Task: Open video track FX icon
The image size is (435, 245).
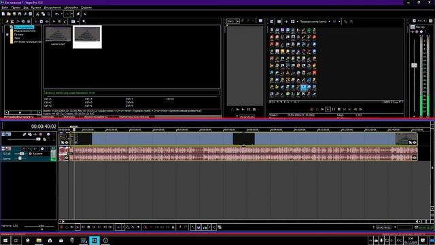Action: tap(35, 135)
